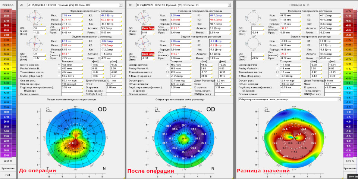Click exam A anterior surface axis diagram
Image resolution: width=358 pixels, height=179 pixels.
pyautogui.click(x=34, y=18)
